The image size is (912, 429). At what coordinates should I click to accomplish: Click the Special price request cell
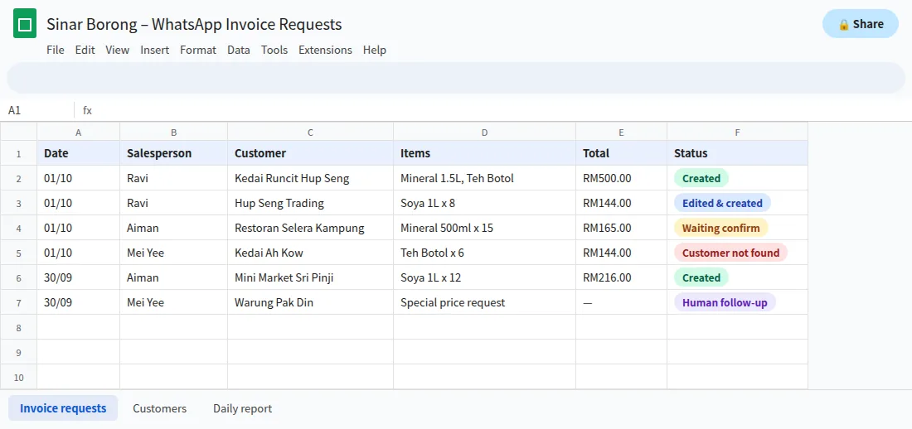[x=484, y=302]
